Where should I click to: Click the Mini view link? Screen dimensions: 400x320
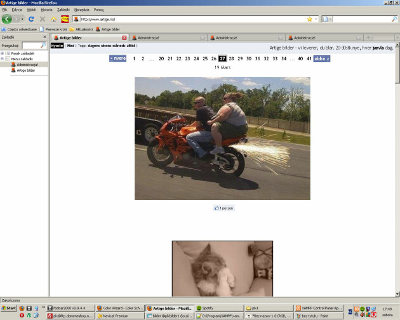click(70, 46)
